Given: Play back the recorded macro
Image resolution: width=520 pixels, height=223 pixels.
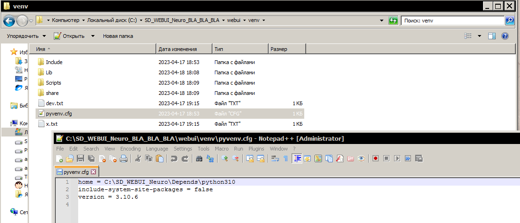Looking at the screenshot, I should pos(397,158).
